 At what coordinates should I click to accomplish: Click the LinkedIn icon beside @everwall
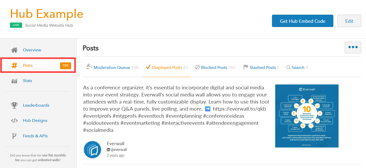pos(108,150)
